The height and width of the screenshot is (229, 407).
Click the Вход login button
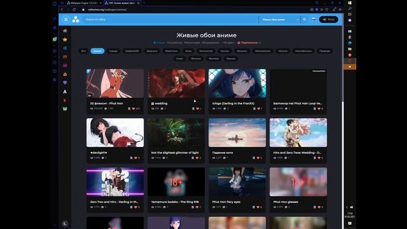[329, 20]
